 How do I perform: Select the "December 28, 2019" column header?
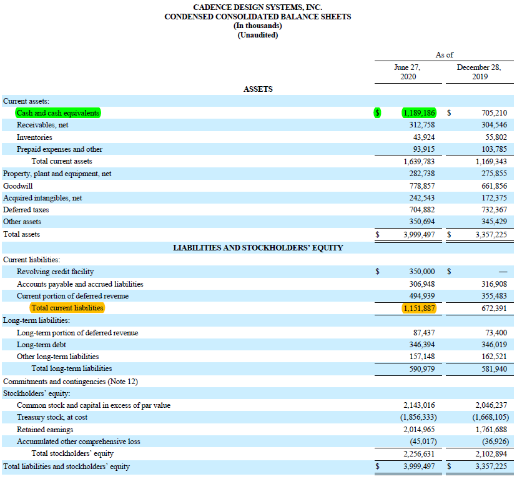[x=479, y=72]
